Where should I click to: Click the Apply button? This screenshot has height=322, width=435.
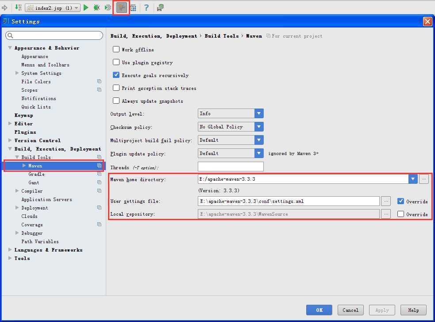tap(382, 310)
